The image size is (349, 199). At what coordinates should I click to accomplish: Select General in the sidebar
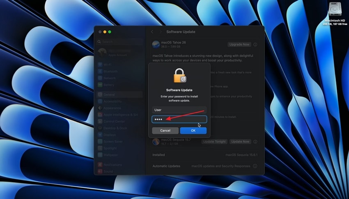click(120, 95)
